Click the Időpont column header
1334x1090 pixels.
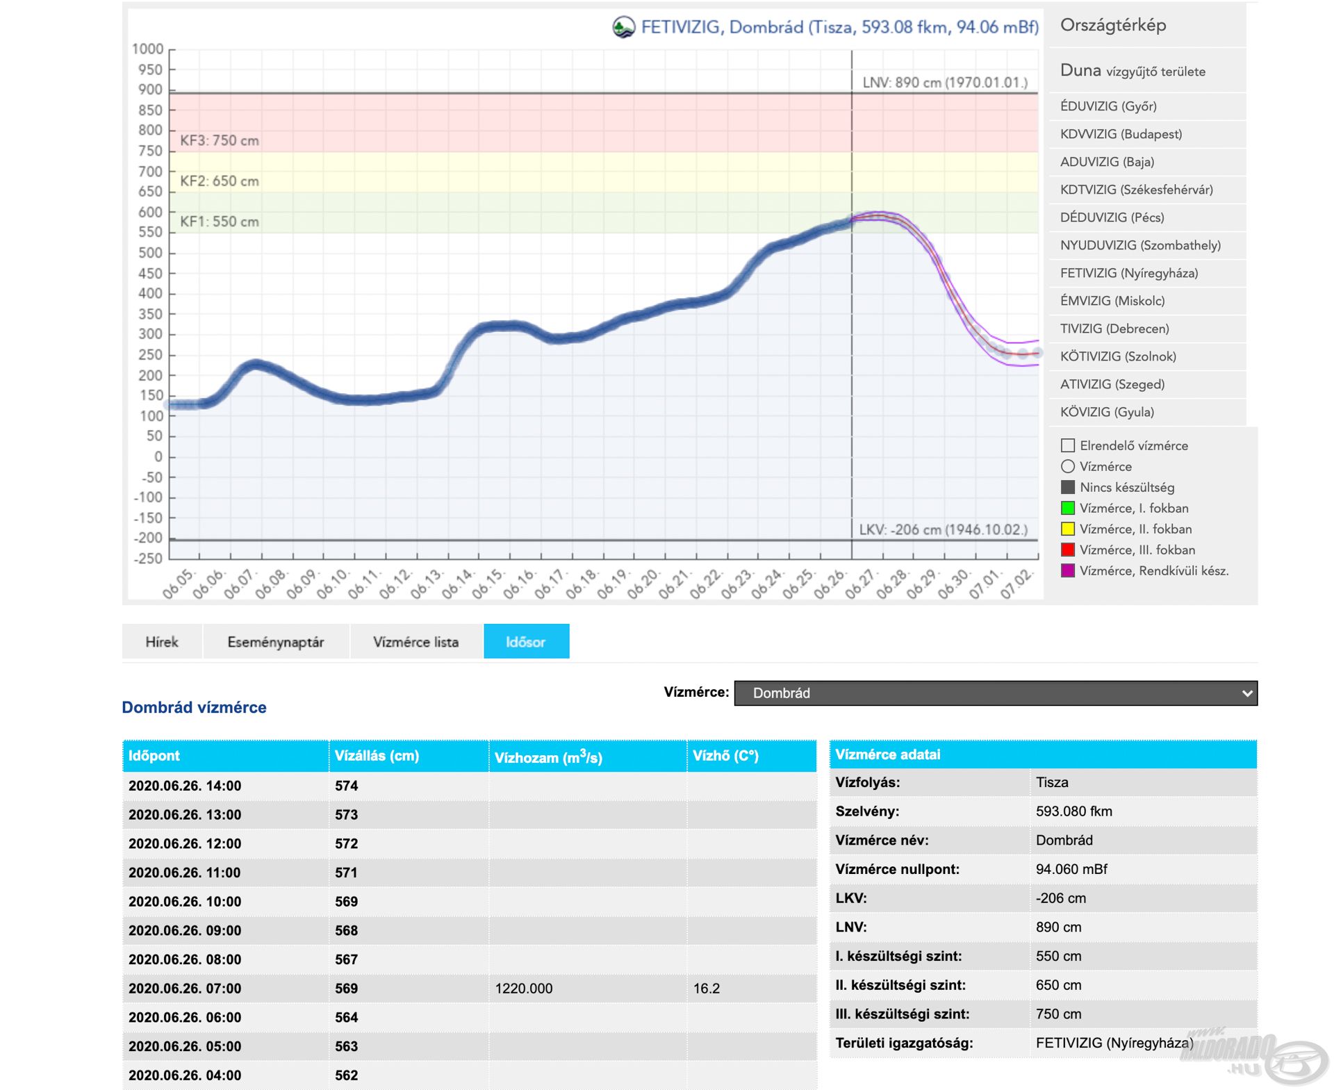(225, 756)
